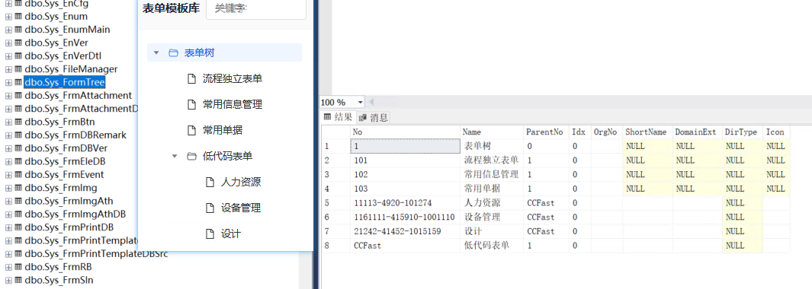Click the file icon beside 常用单据
Viewport: 812px width, 289px height.
tap(191, 130)
